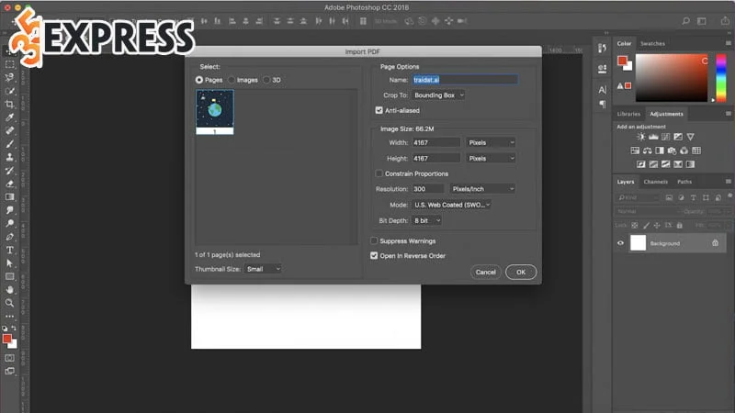Switch to the Swatches tab
The width and height of the screenshot is (735, 413).
(652, 43)
